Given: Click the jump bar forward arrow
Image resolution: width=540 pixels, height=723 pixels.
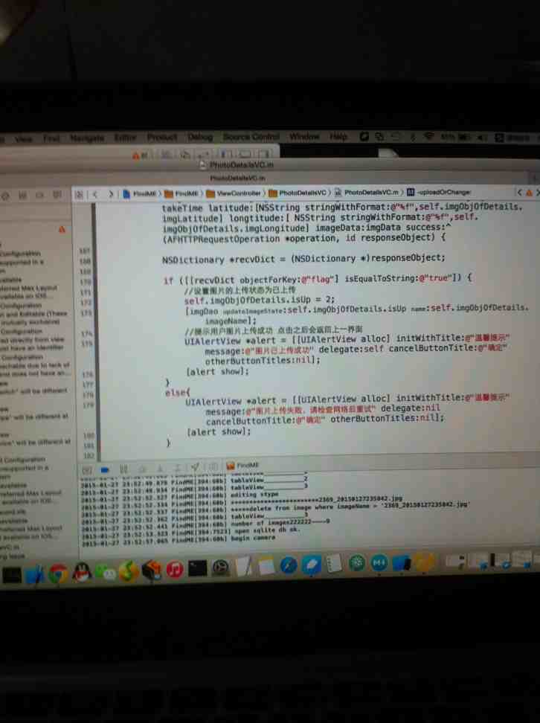Looking at the screenshot, I should (x=111, y=194).
